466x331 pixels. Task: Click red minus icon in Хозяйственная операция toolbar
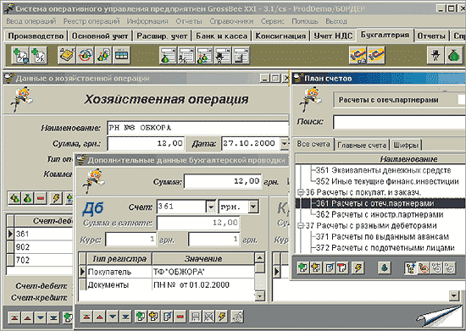[41, 198]
